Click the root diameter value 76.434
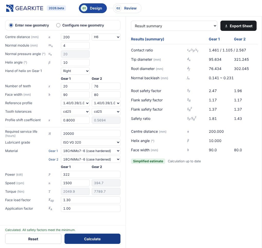The height and width of the screenshot is (248, 262). [215, 69]
